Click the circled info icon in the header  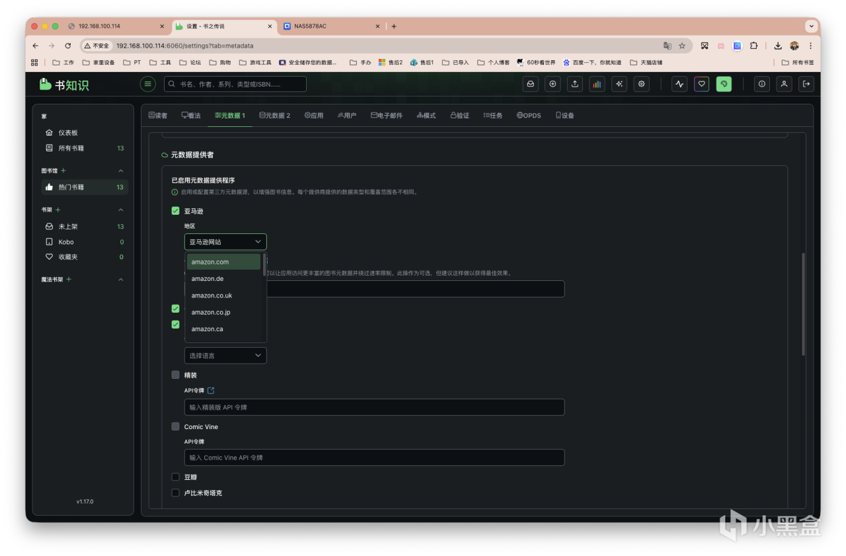coord(762,84)
